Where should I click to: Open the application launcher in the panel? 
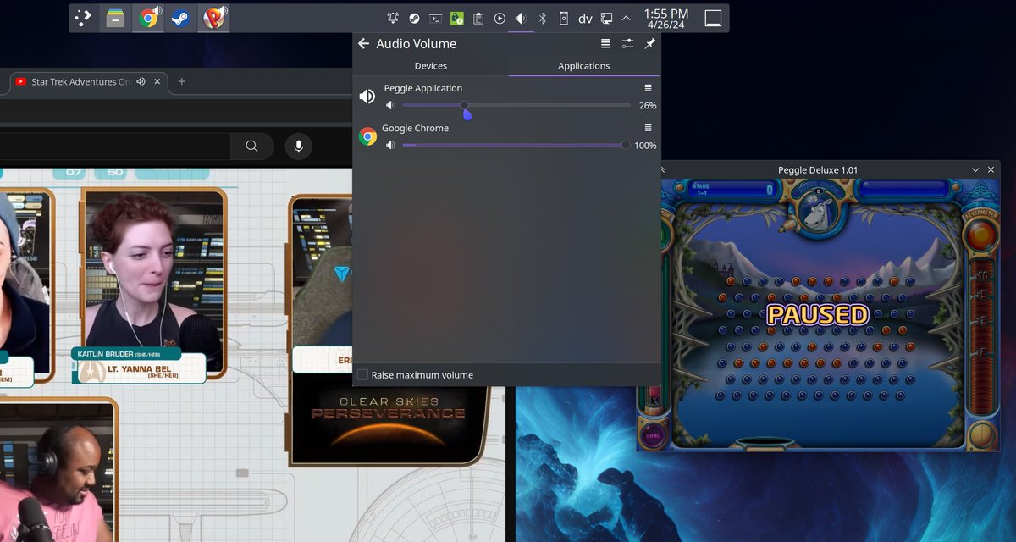pyautogui.click(x=82, y=18)
